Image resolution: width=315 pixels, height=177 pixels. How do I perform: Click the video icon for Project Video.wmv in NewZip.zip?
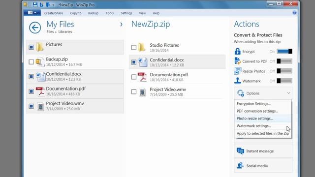[142, 92]
